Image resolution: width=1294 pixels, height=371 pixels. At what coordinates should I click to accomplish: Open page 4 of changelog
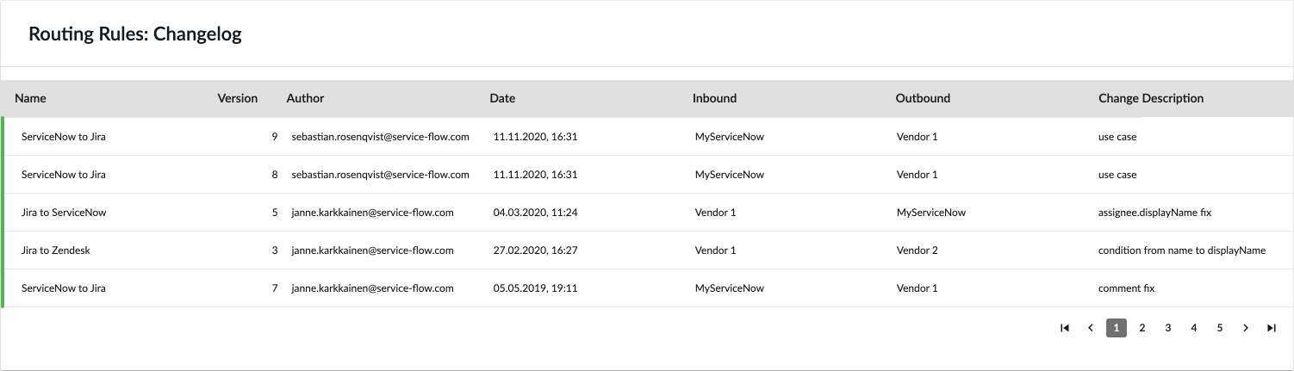[x=1194, y=328]
